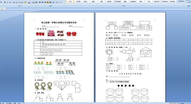Open the font color dropdown arrow

31,3
